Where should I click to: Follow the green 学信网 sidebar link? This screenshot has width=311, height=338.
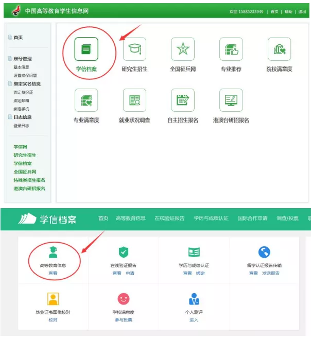21,147
